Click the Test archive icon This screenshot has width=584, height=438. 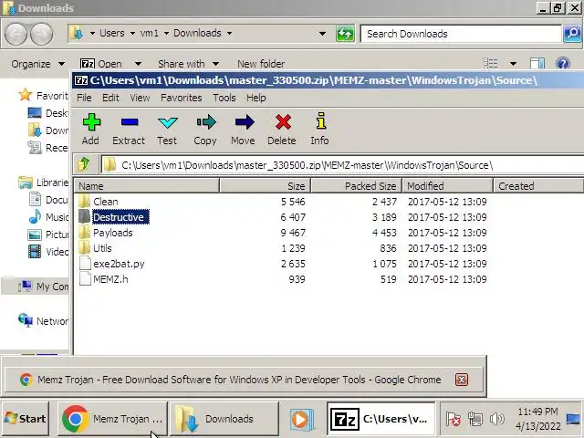(x=168, y=122)
